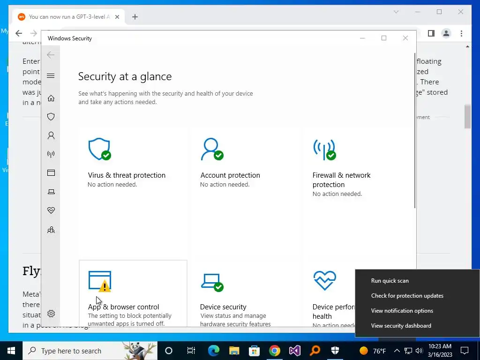Open the Account protection sidebar person icon
The height and width of the screenshot is (360, 480).
(51, 135)
